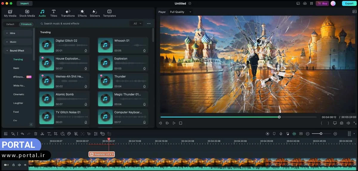Click the cloud upload icon in top bar
This screenshot has width=358, height=171.
305,4
